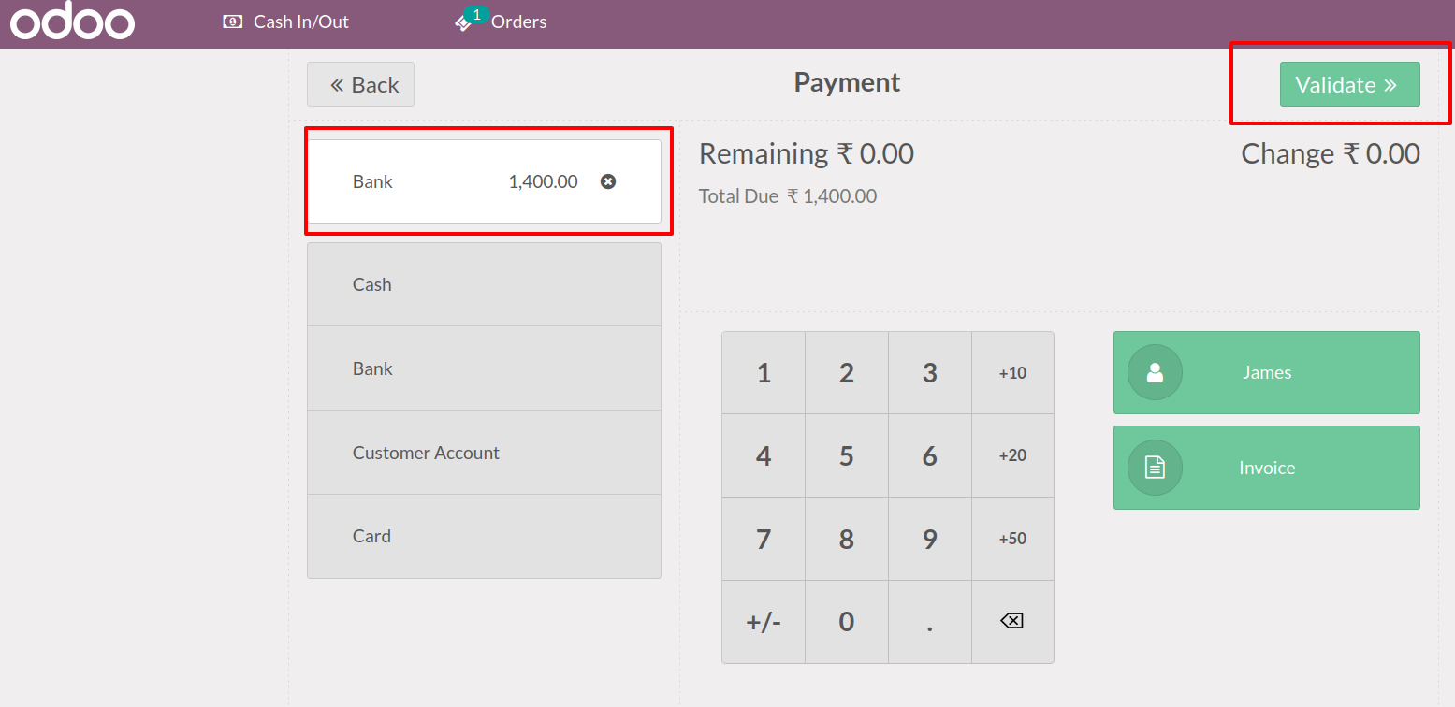Add +50 to the amount
The width and height of the screenshot is (1455, 707).
pyautogui.click(x=1012, y=539)
